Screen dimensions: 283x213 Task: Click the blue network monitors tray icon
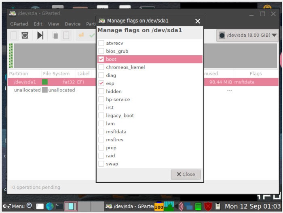(x=188, y=206)
